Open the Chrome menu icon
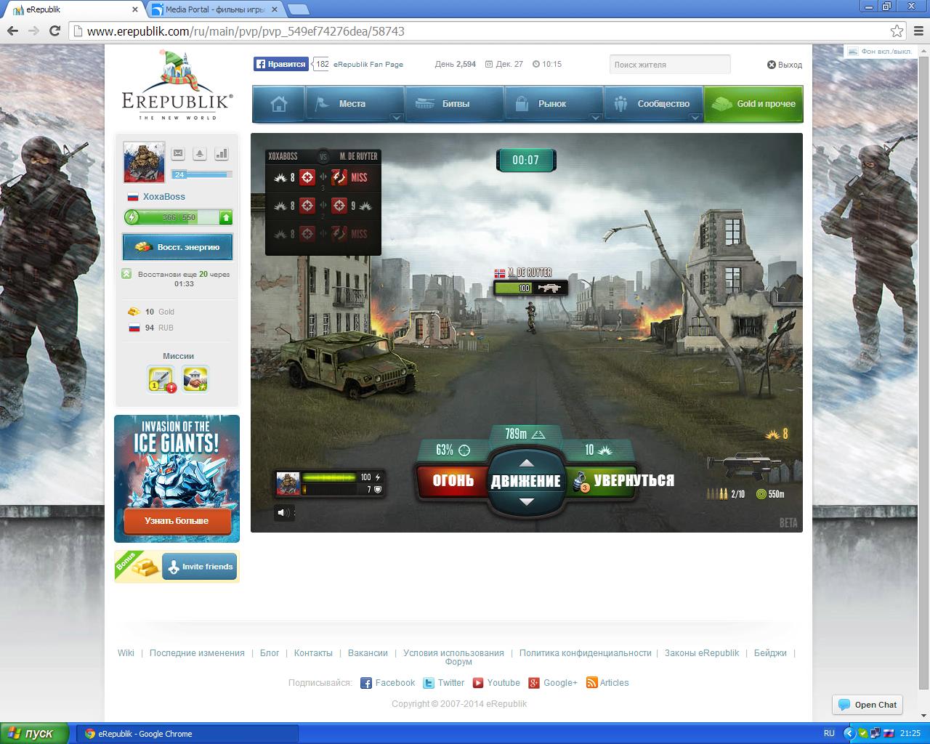The height and width of the screenshot is (744, 930). (918, 31)
